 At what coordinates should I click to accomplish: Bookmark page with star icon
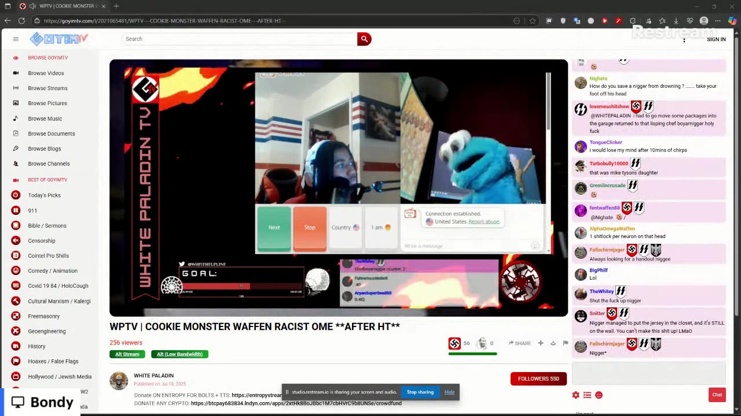coord(532,21)
